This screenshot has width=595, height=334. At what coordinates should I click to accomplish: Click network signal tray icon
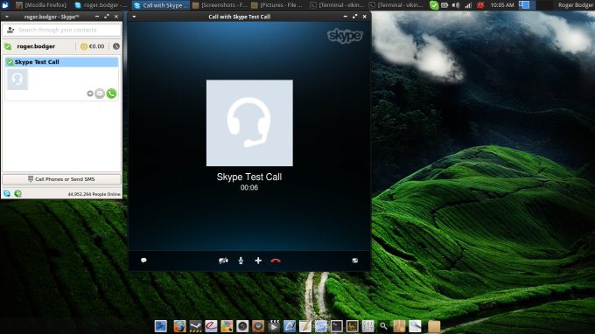468,5
